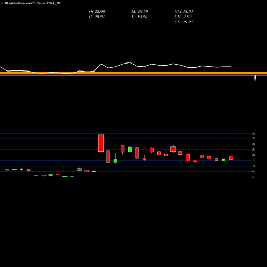Viewport: 267px width, 267px height.
Task: Click the OC: 13.31 reading
Action: pyautogui.click(x=184, y=12)
